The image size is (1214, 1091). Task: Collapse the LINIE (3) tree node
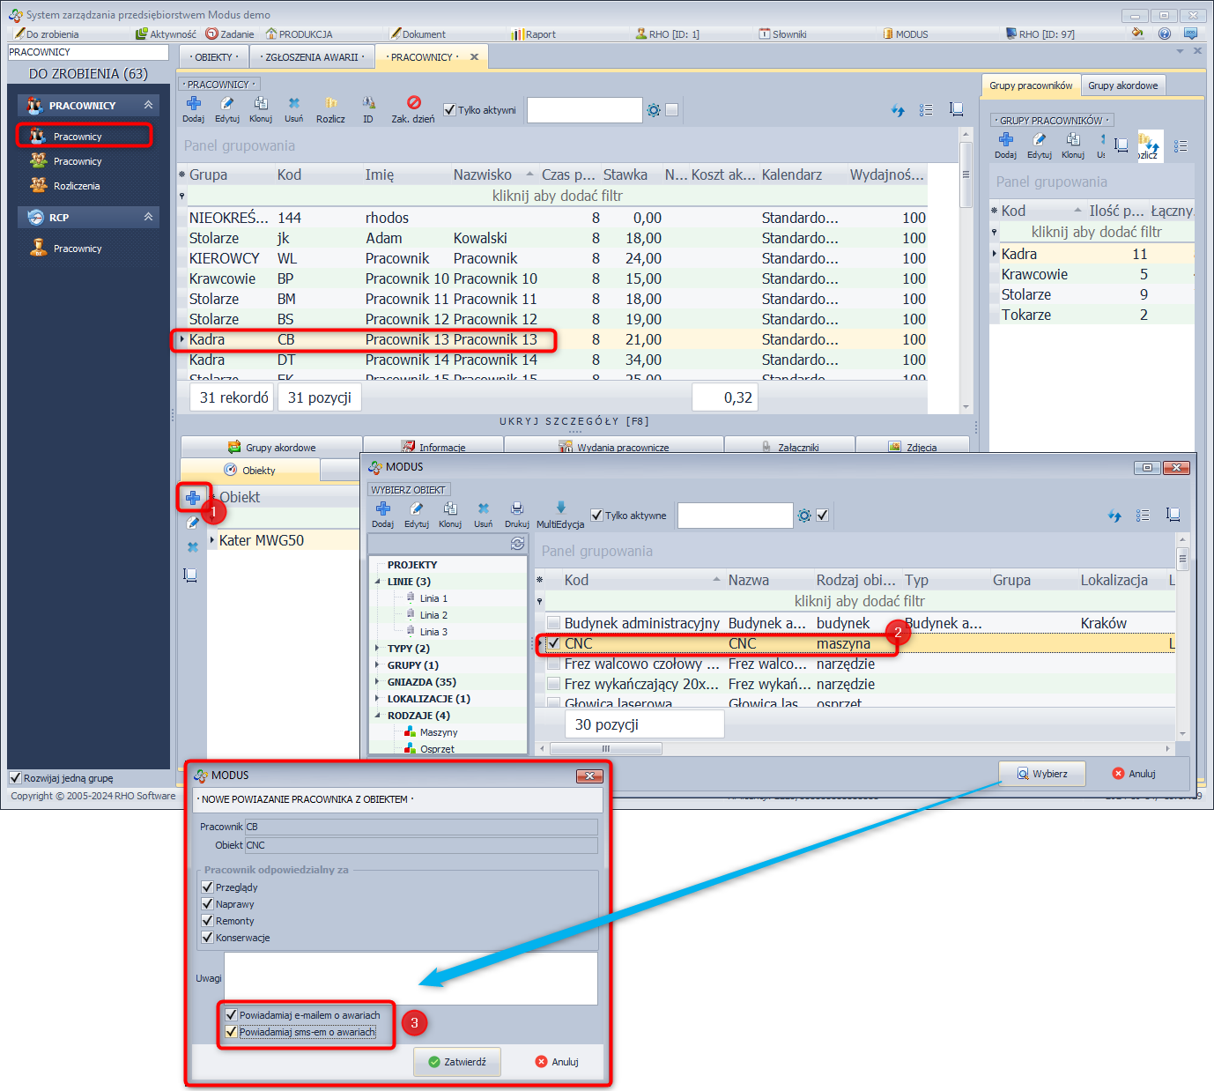pos(378,582)
